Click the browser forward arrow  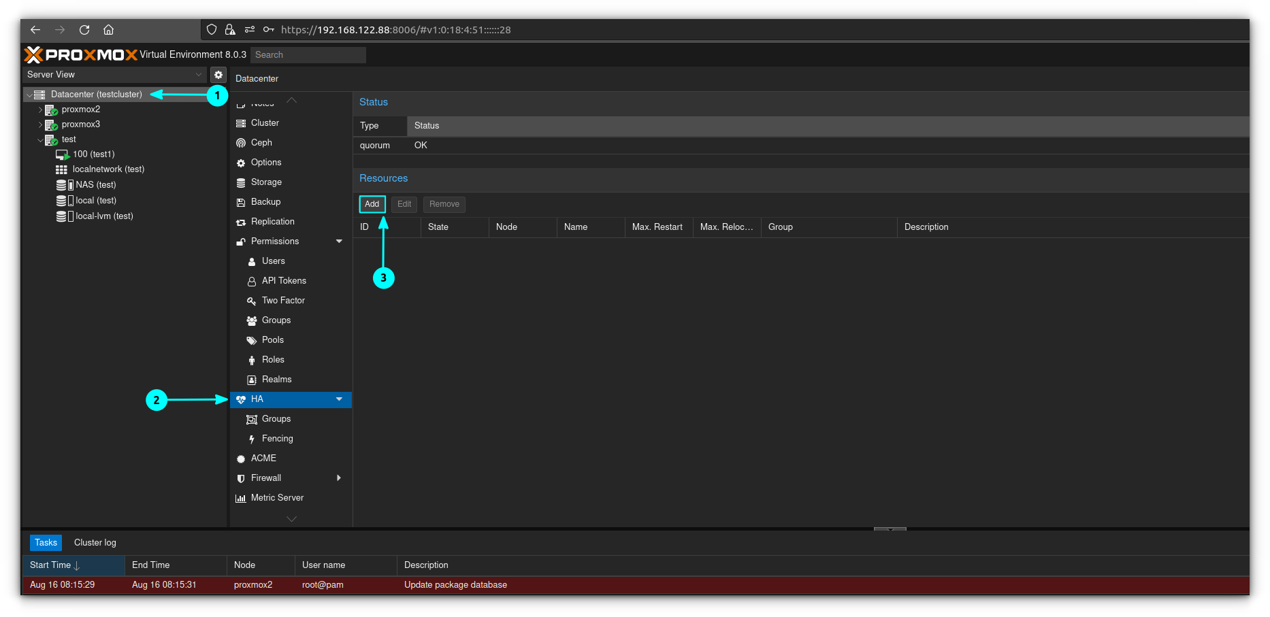(60, 30)
